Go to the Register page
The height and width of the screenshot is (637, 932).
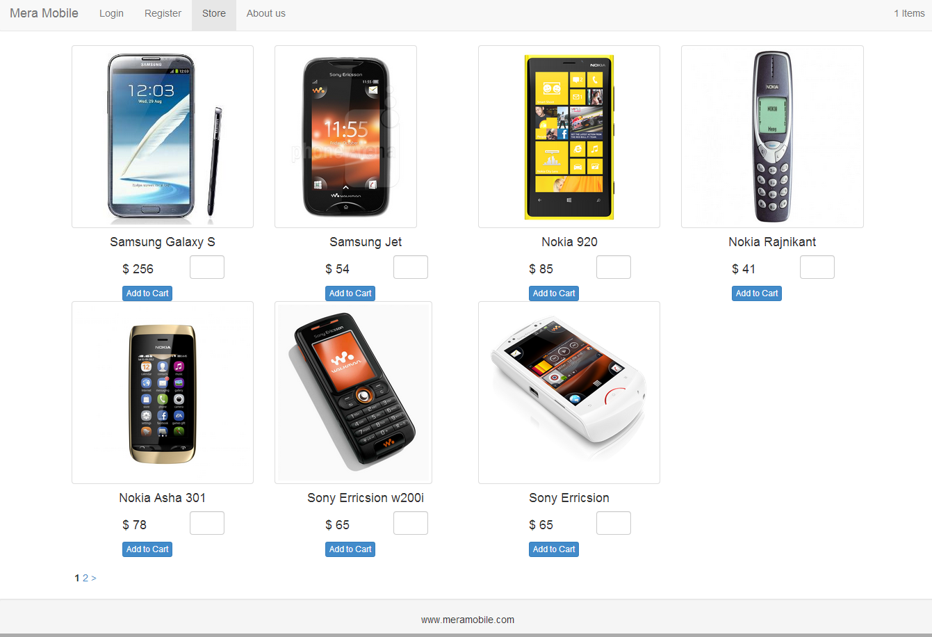pyautogui.click(x=163, y=13)
